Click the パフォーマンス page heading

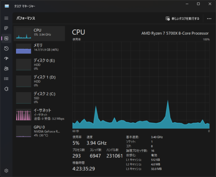click(26, 19)
